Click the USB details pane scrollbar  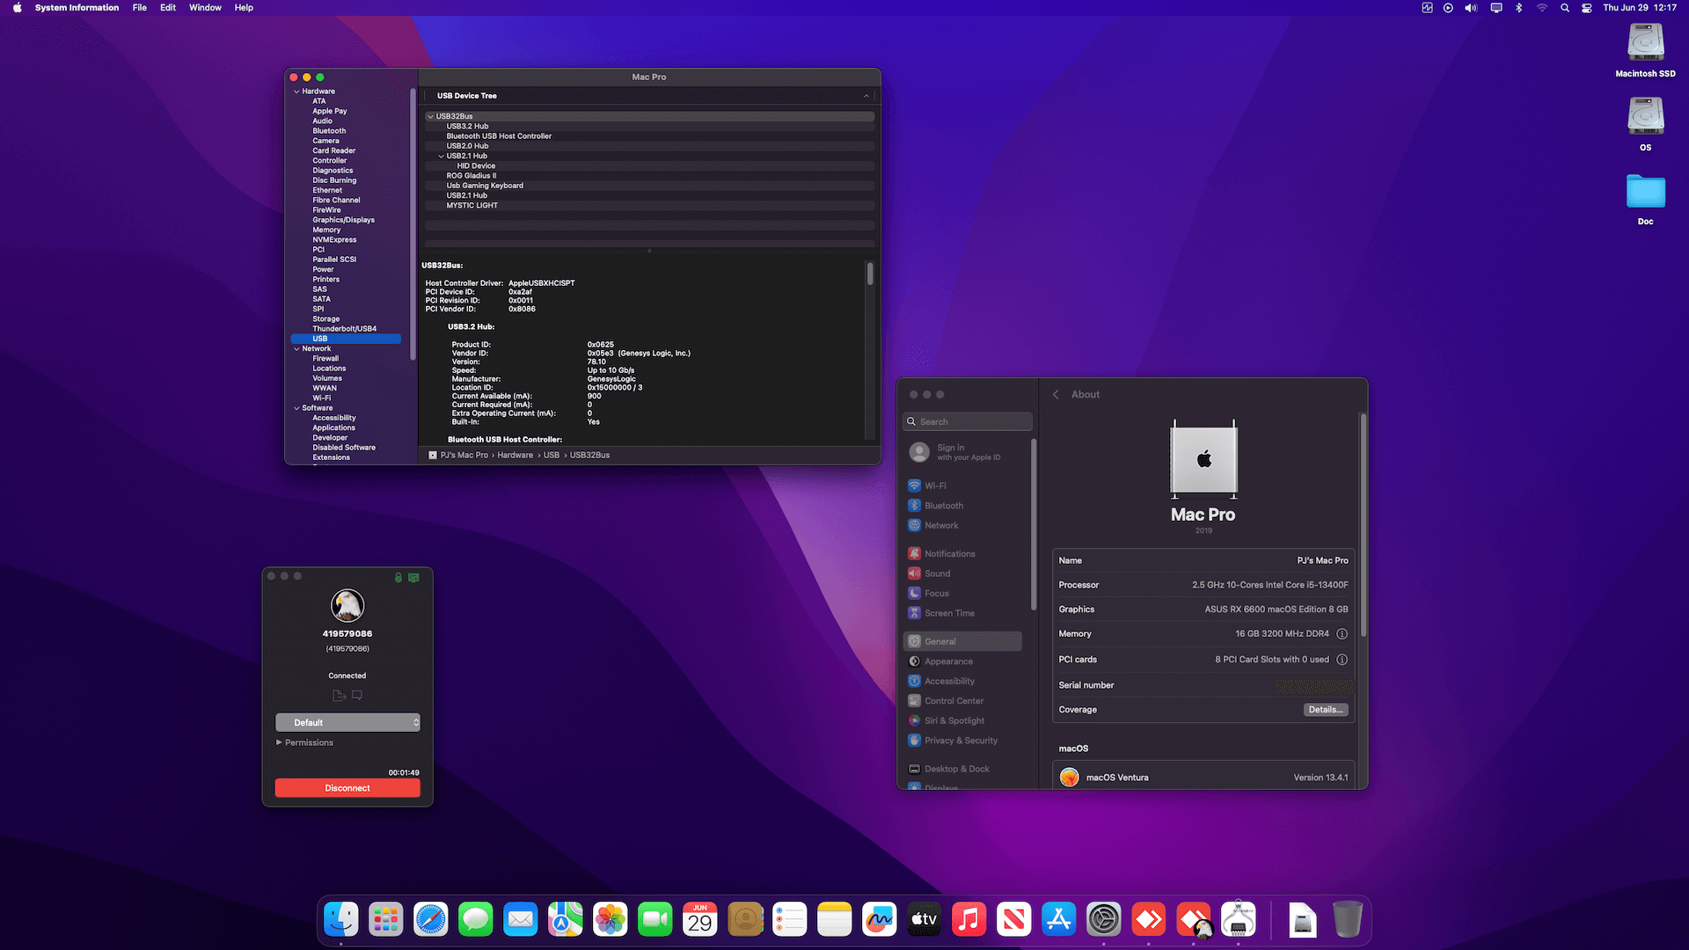pos(870,274)
